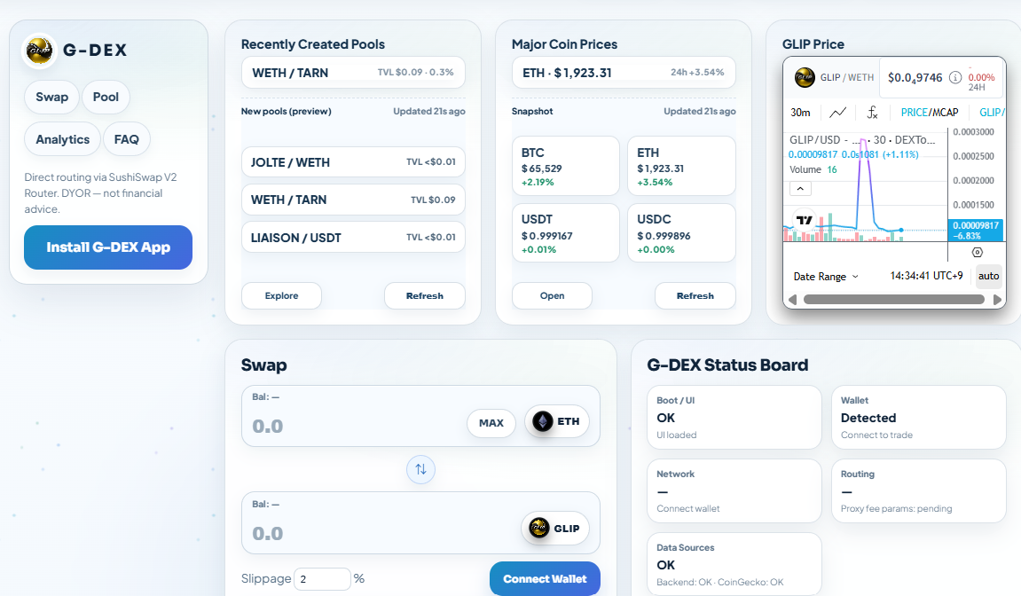Click the ETH snapshot price card
Screen dimensions: 1021x596
coord(682,166)
